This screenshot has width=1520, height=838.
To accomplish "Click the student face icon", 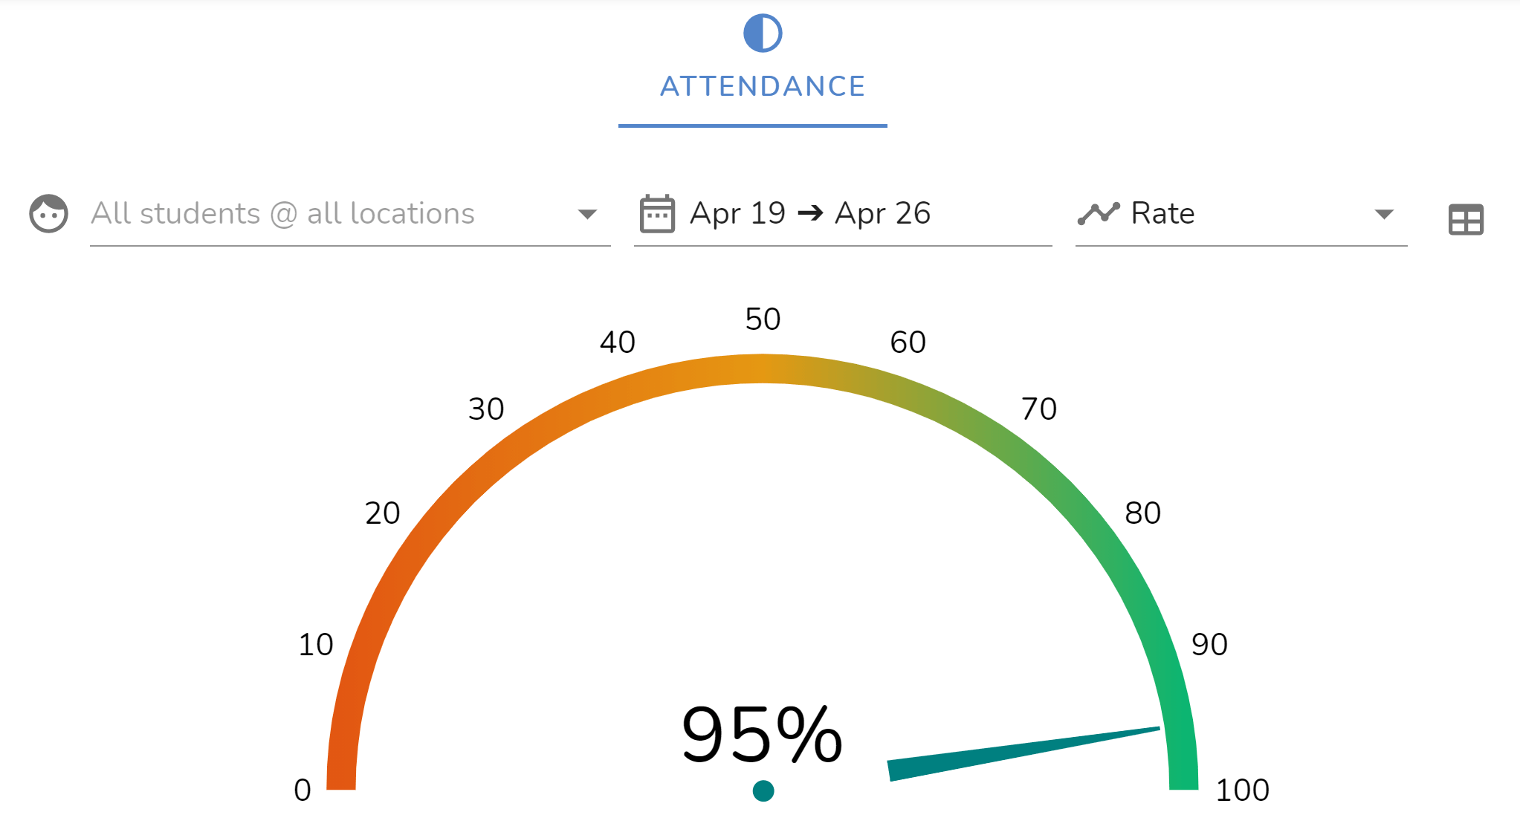I will (49, 214).
